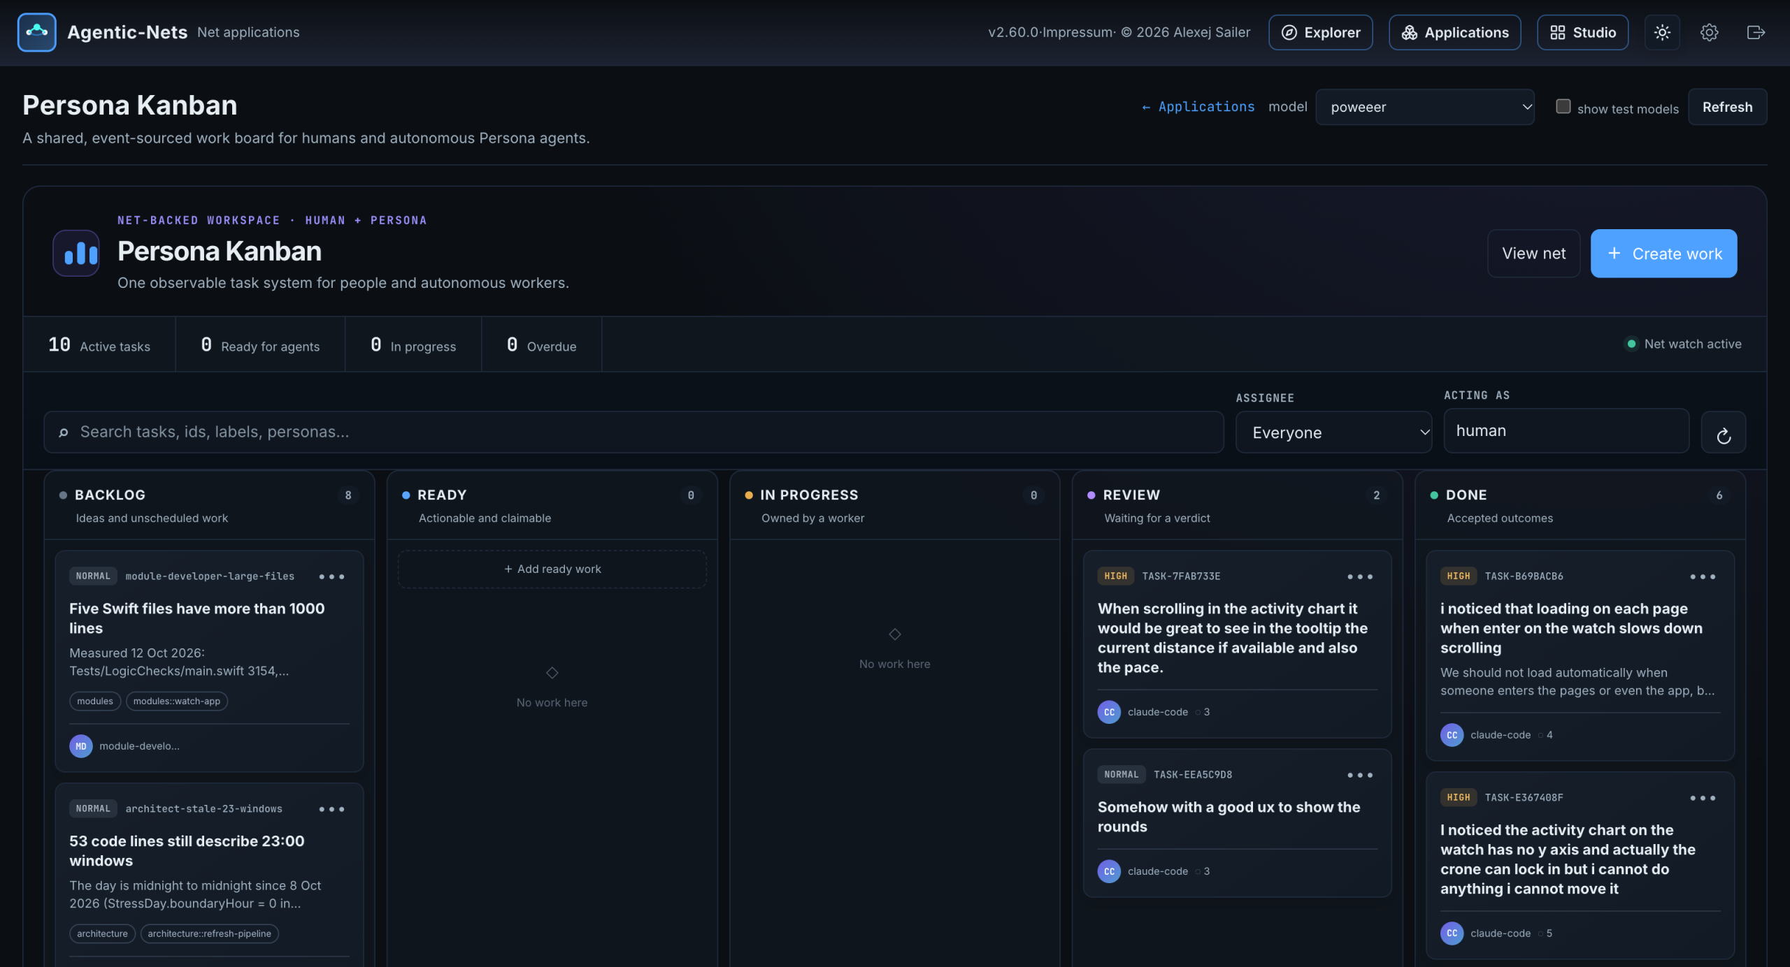Click CC avatar on TASK-E367408F card
This screenshot has width=1790, height=967.
tap(1452, 933)
